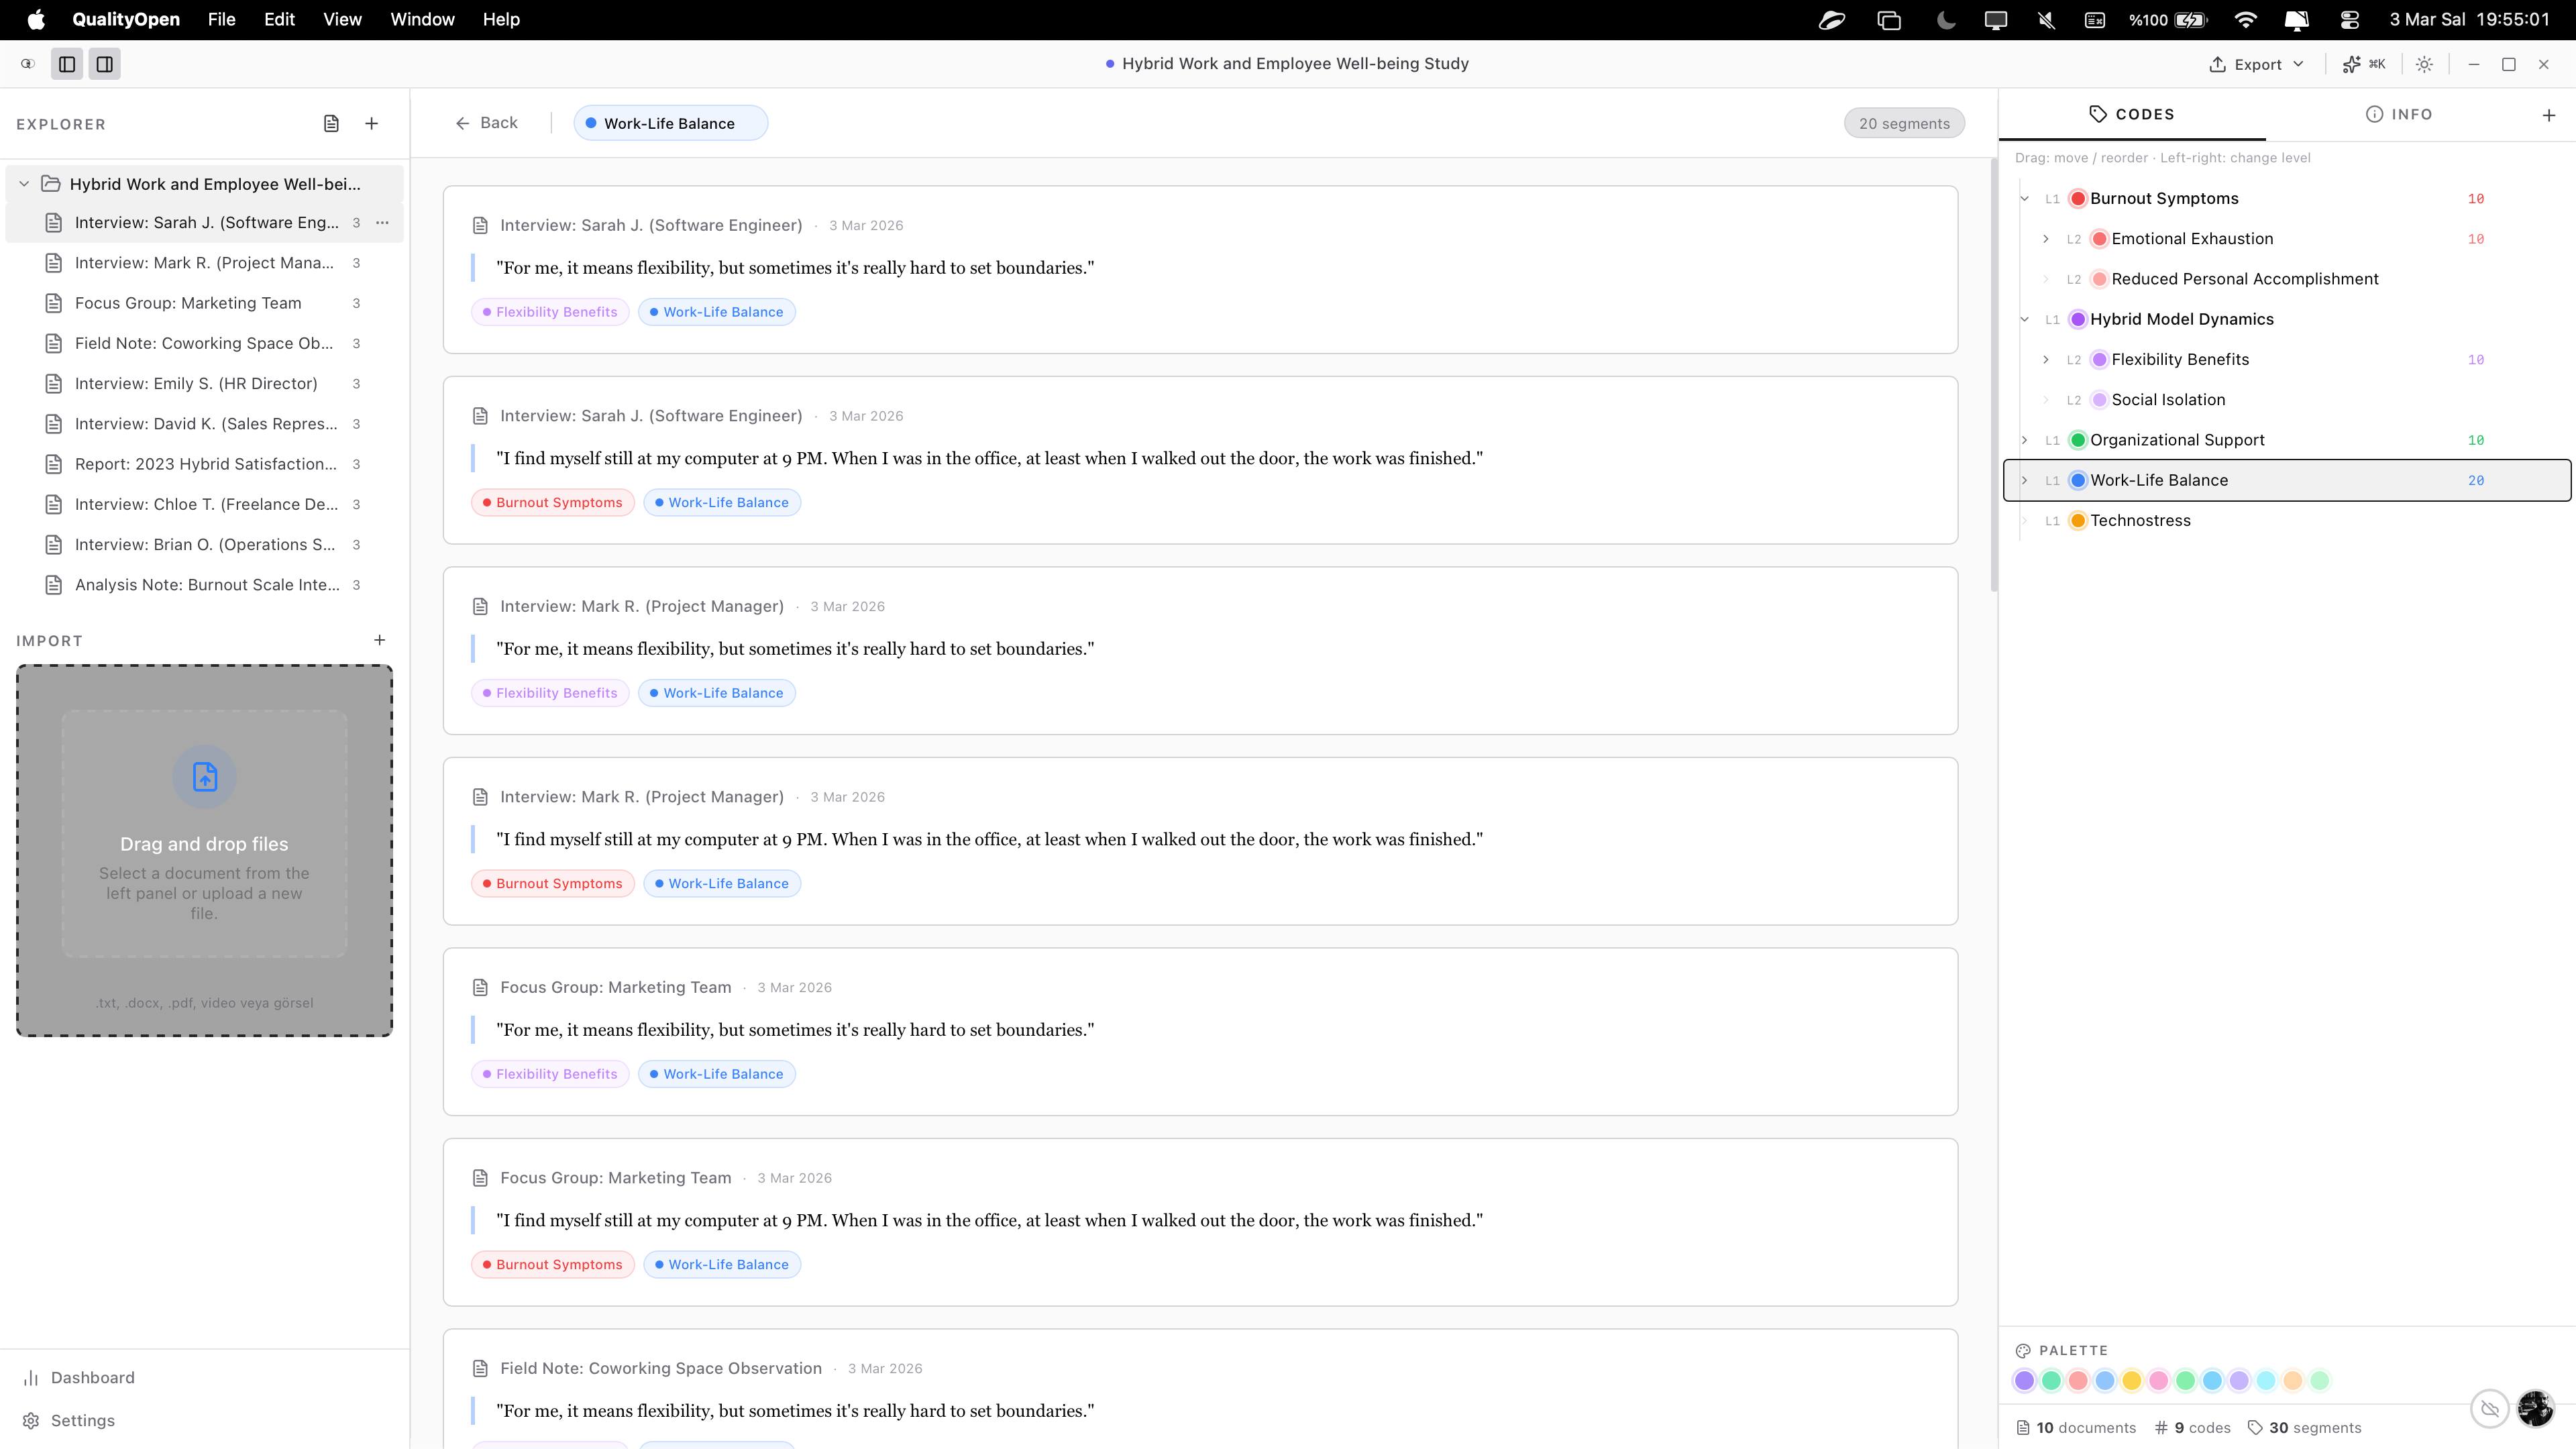Click the file upload icon in drop zone

pos(204,777)
